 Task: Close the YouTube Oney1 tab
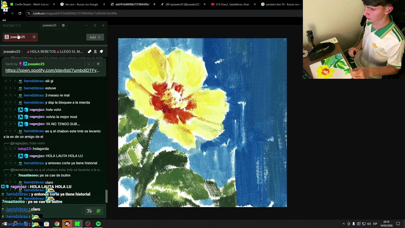click(x=255, y=4)
